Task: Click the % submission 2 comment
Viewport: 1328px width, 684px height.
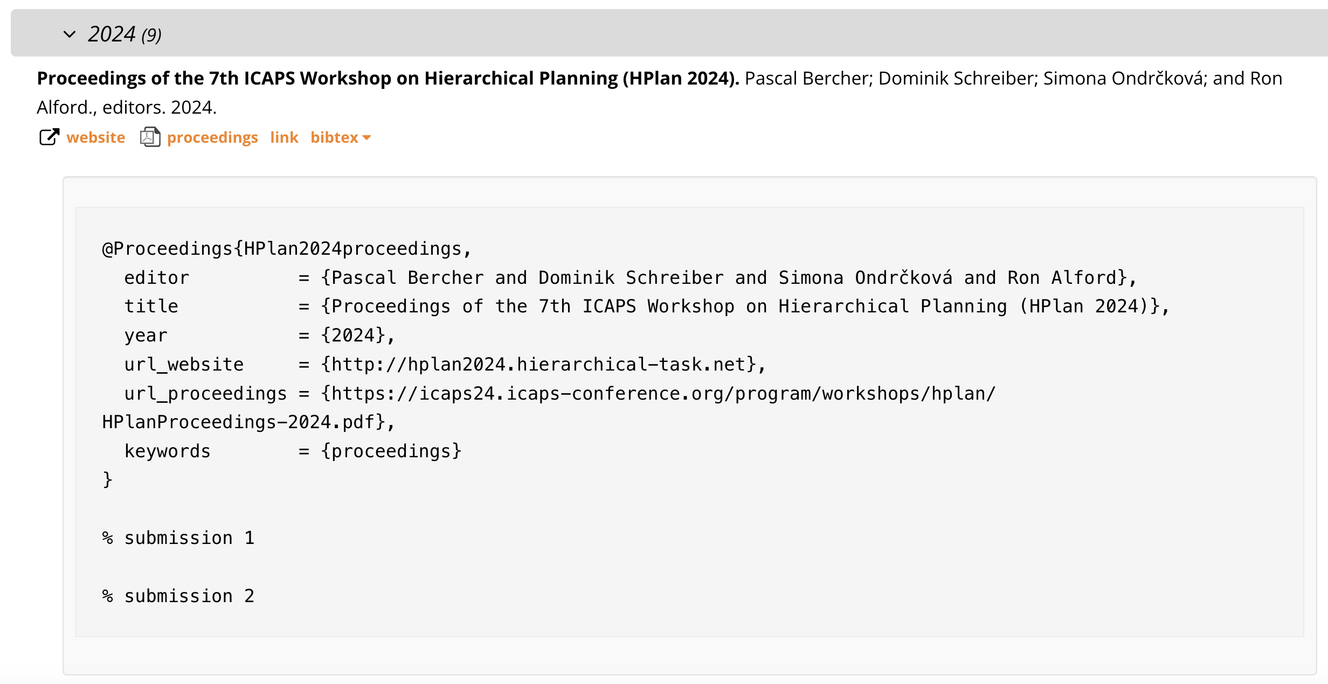Action: click(x=178, y=596)
